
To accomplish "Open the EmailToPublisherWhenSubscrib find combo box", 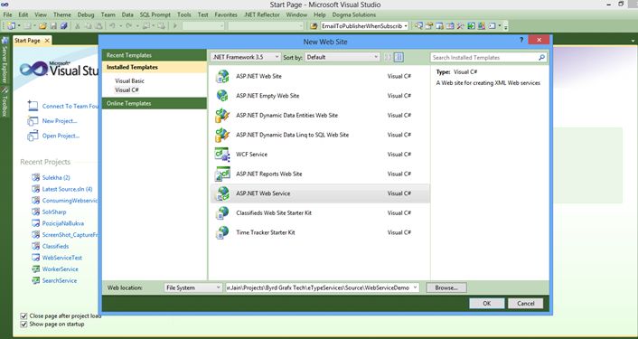I will (364, 26).
